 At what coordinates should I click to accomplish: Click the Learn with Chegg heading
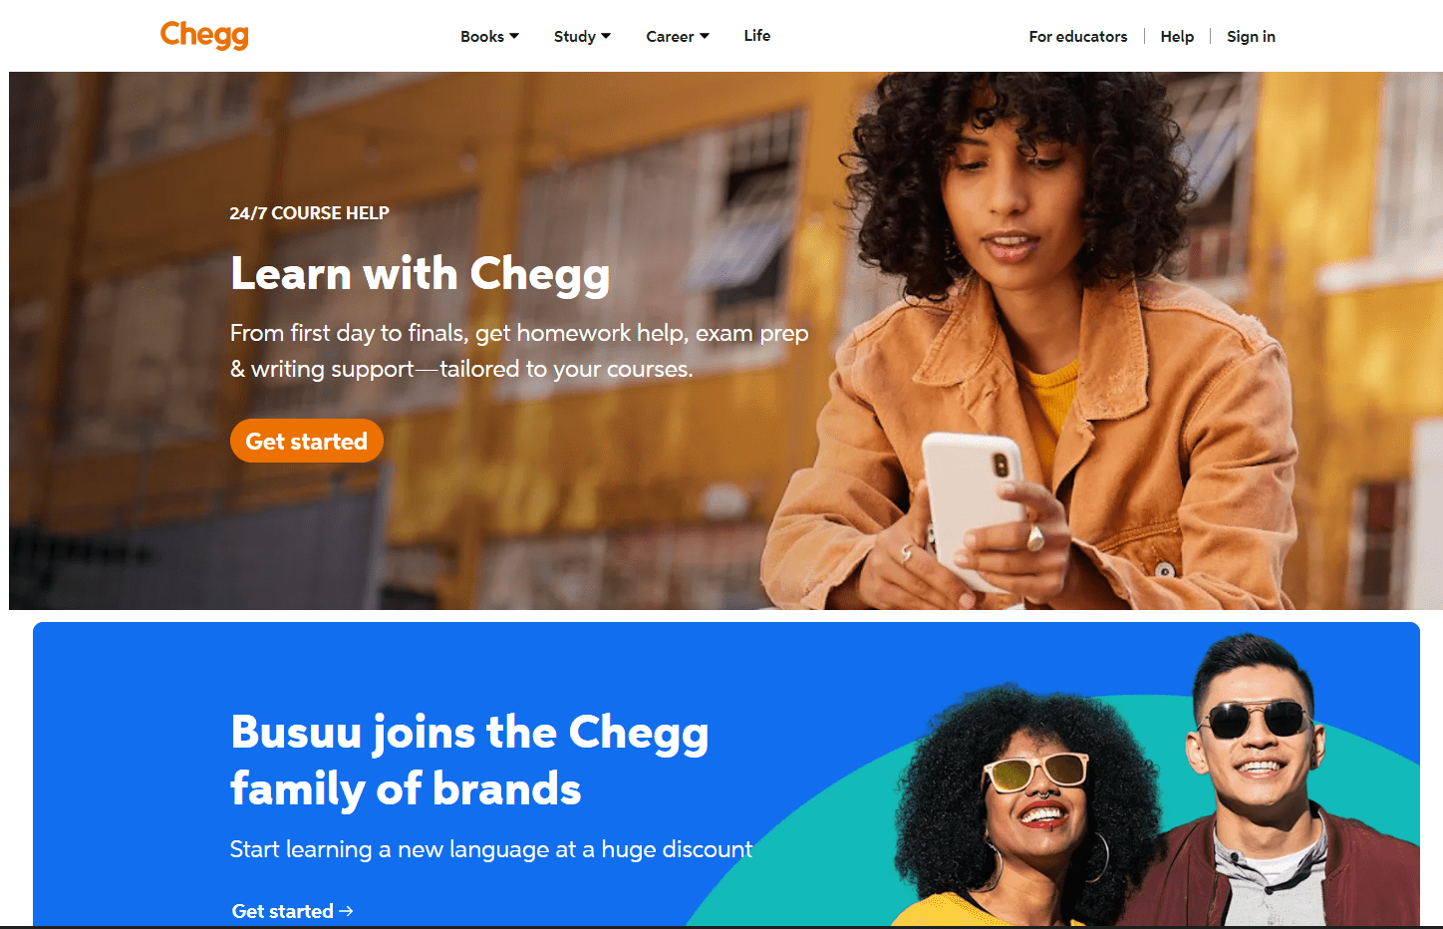coord(420,274)
